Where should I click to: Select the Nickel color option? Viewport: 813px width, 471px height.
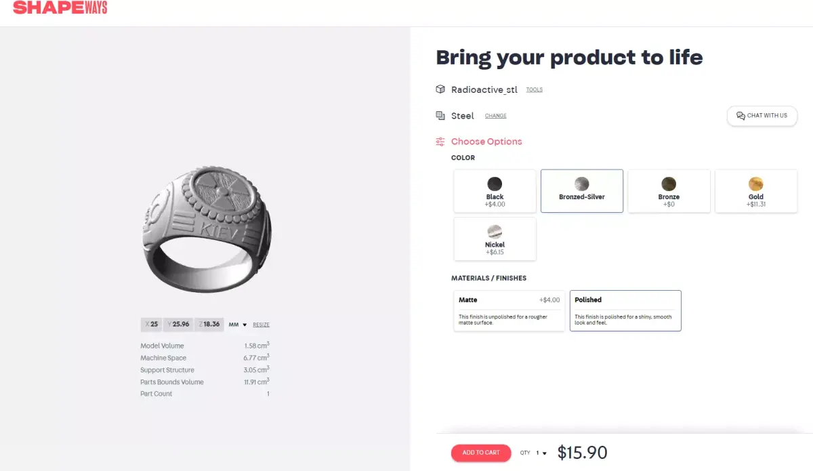[495, 239]
